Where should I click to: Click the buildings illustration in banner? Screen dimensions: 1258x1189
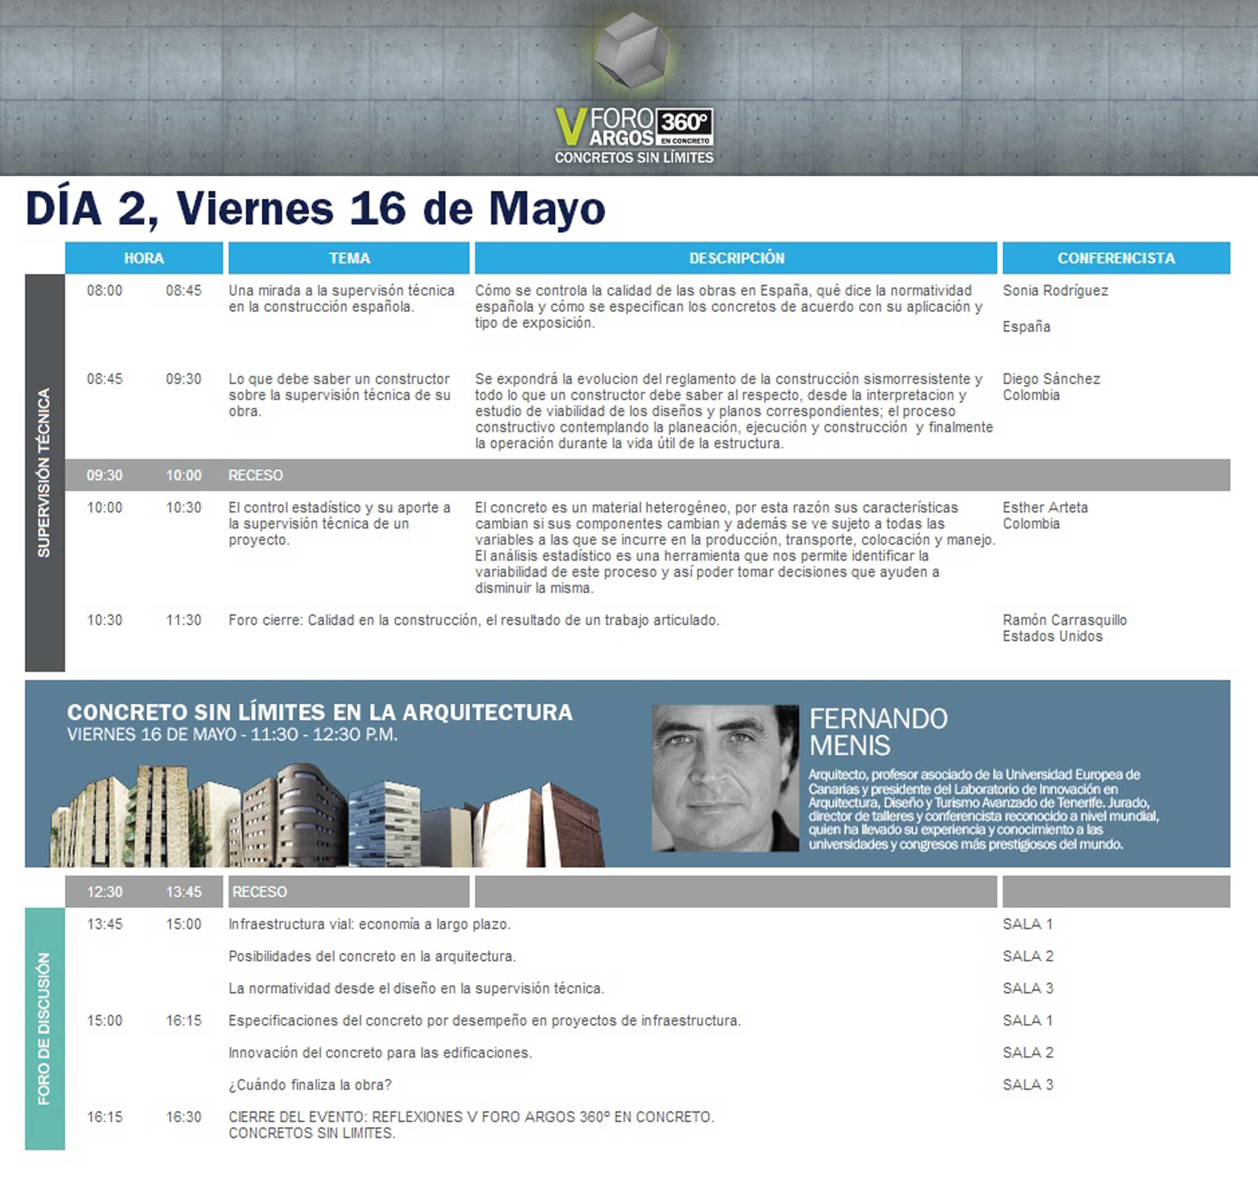(x=327, y=816)
